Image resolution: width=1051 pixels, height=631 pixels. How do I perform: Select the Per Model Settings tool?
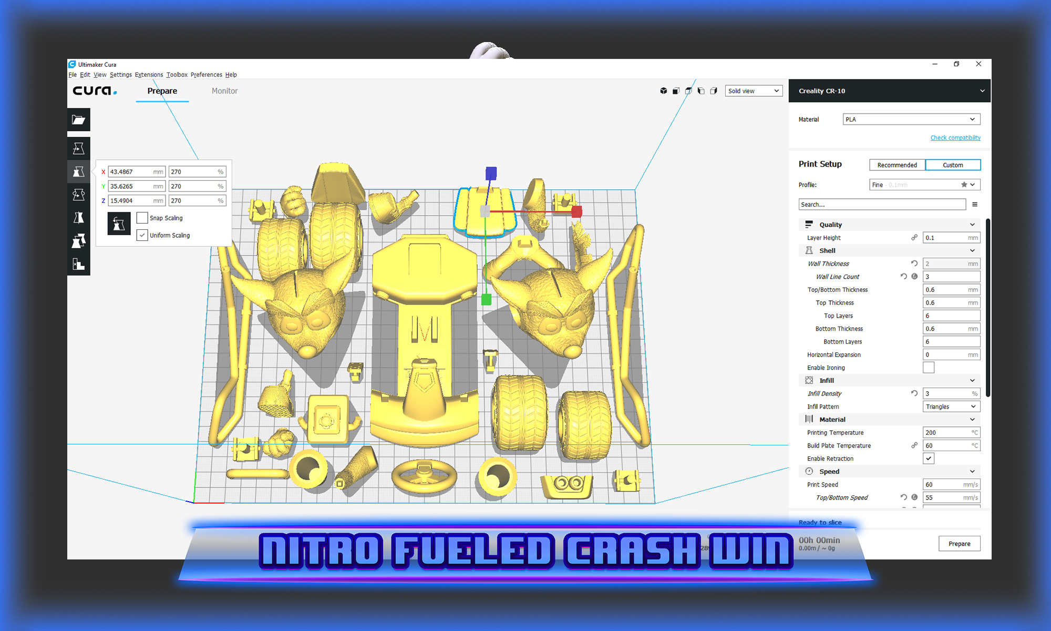78,241
